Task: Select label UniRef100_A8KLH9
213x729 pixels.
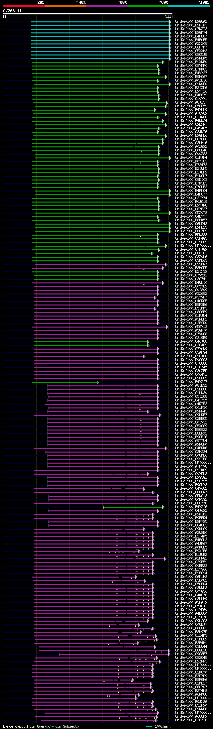Action: [x=191, y=599]
